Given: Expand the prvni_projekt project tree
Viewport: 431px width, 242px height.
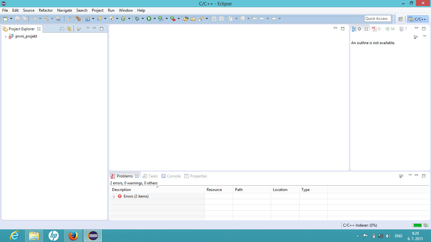Looking at the screenshot, I should pyautogui.click(x=6, y=37).
